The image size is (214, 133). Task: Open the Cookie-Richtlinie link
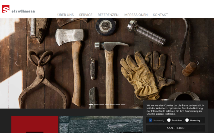tap(165, 114)
